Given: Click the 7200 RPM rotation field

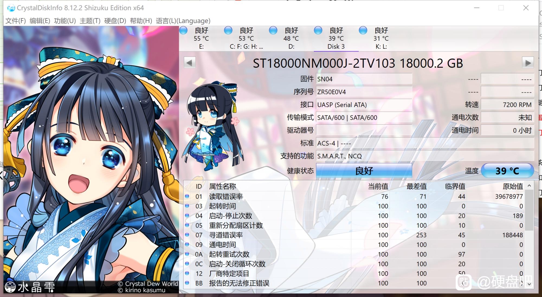Looking at the screenshot, I should pos(507,105).
